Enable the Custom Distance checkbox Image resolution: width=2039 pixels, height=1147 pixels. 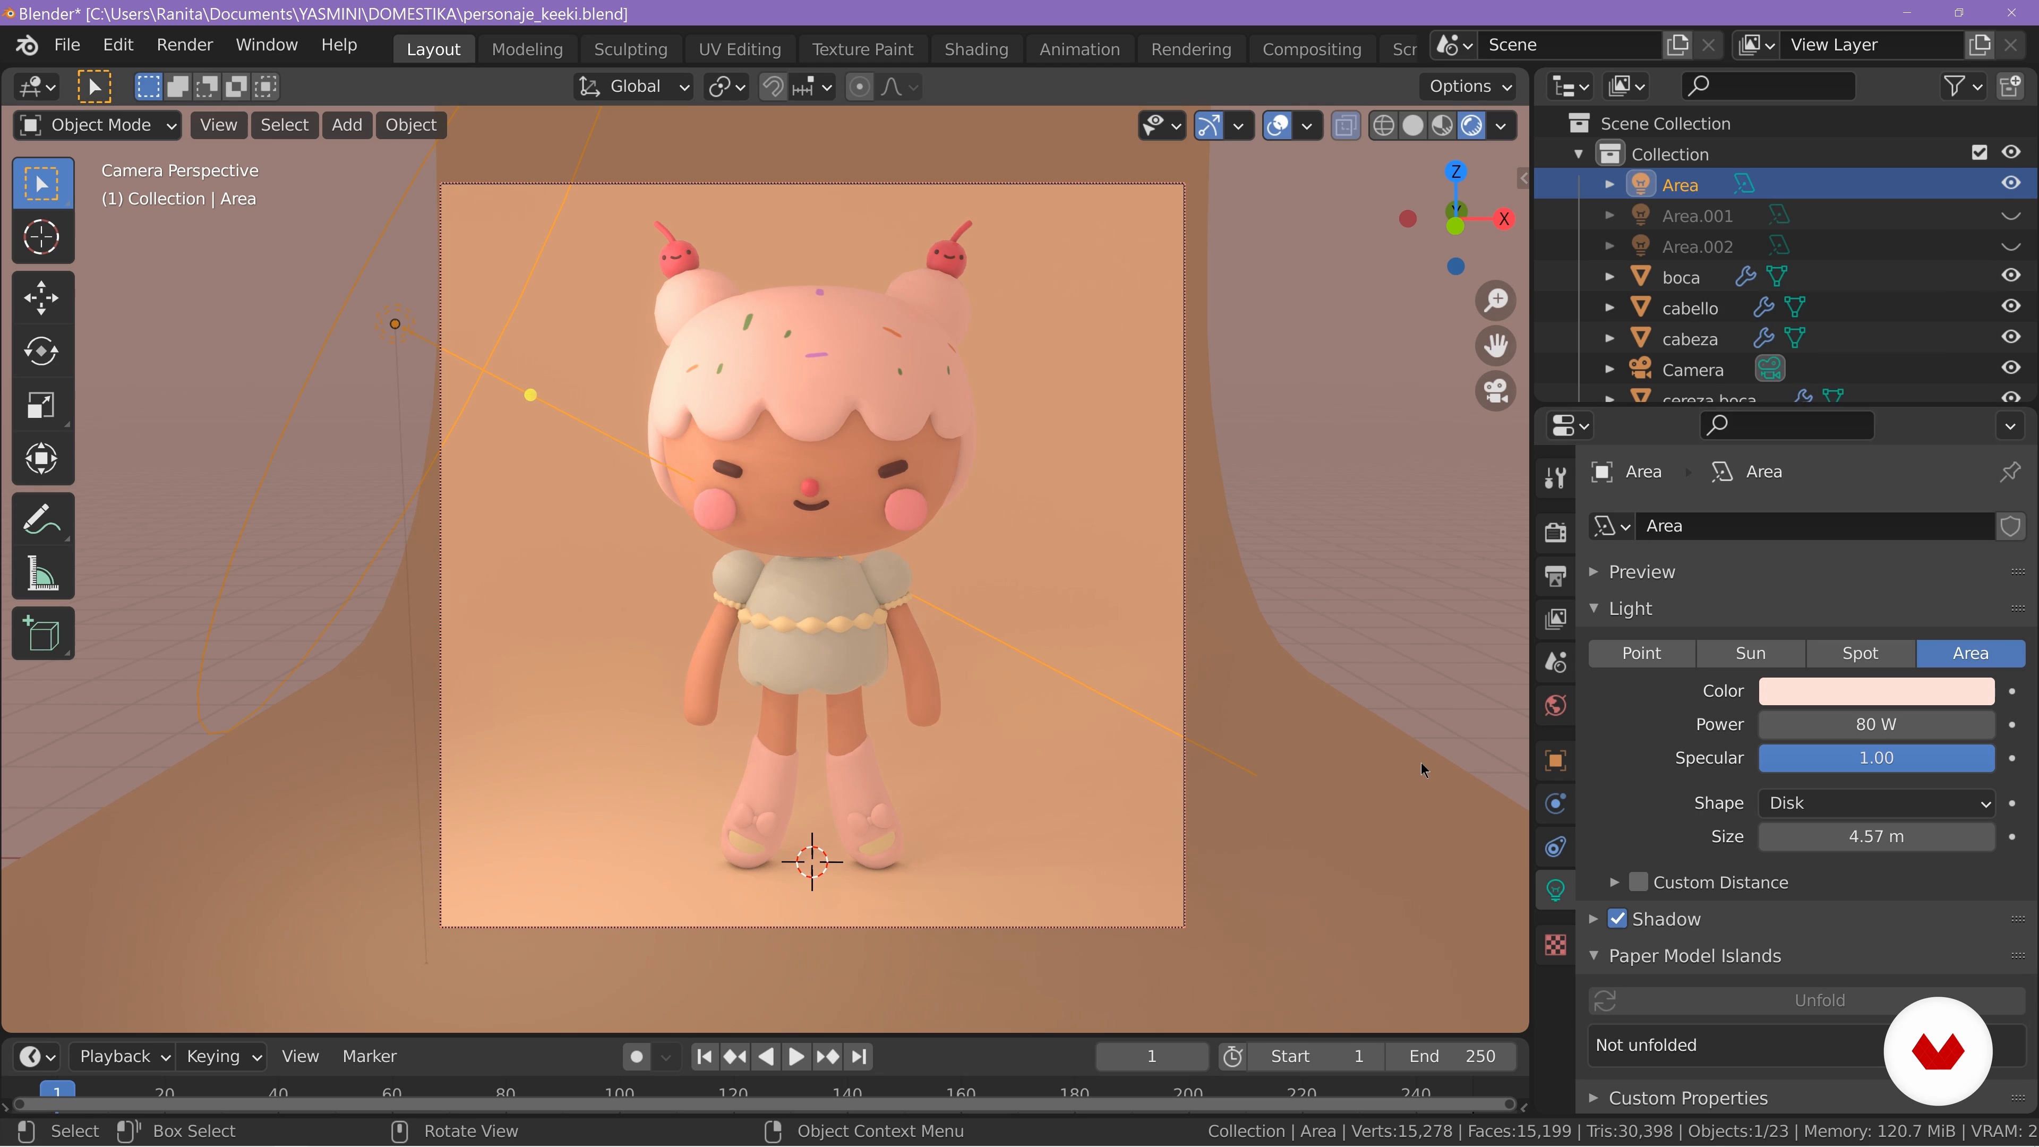coord(1639,883)
